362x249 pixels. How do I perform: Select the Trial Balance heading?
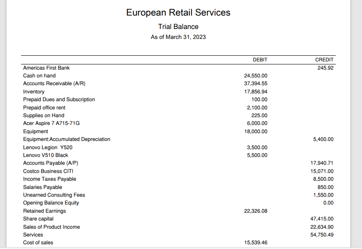coord(178,27)
